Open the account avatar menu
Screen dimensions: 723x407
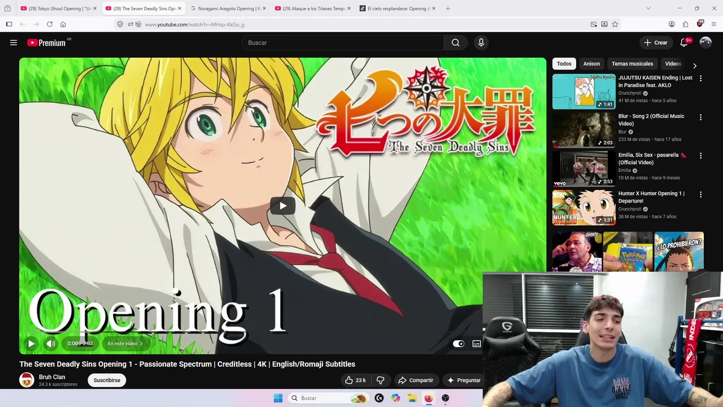(705, 42)
